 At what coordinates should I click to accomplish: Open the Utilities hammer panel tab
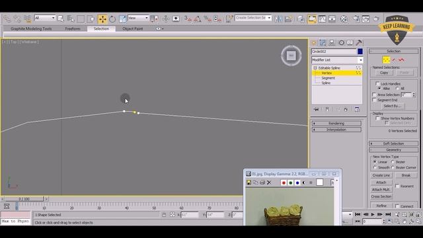pyautogui.click(x=359, y=42)
